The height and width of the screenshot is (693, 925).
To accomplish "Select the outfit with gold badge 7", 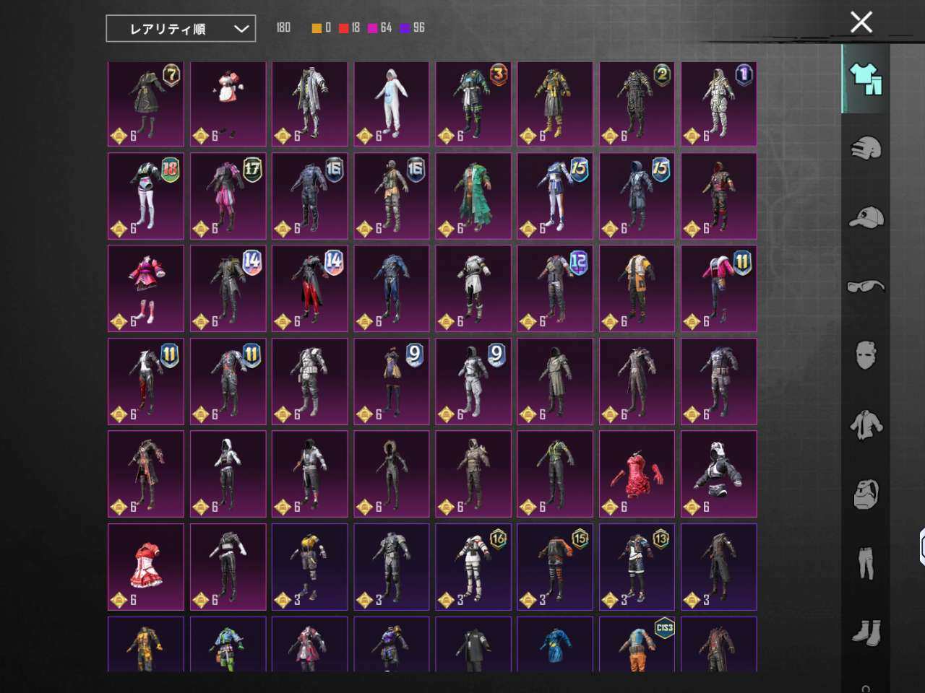I will coord(146,104).
